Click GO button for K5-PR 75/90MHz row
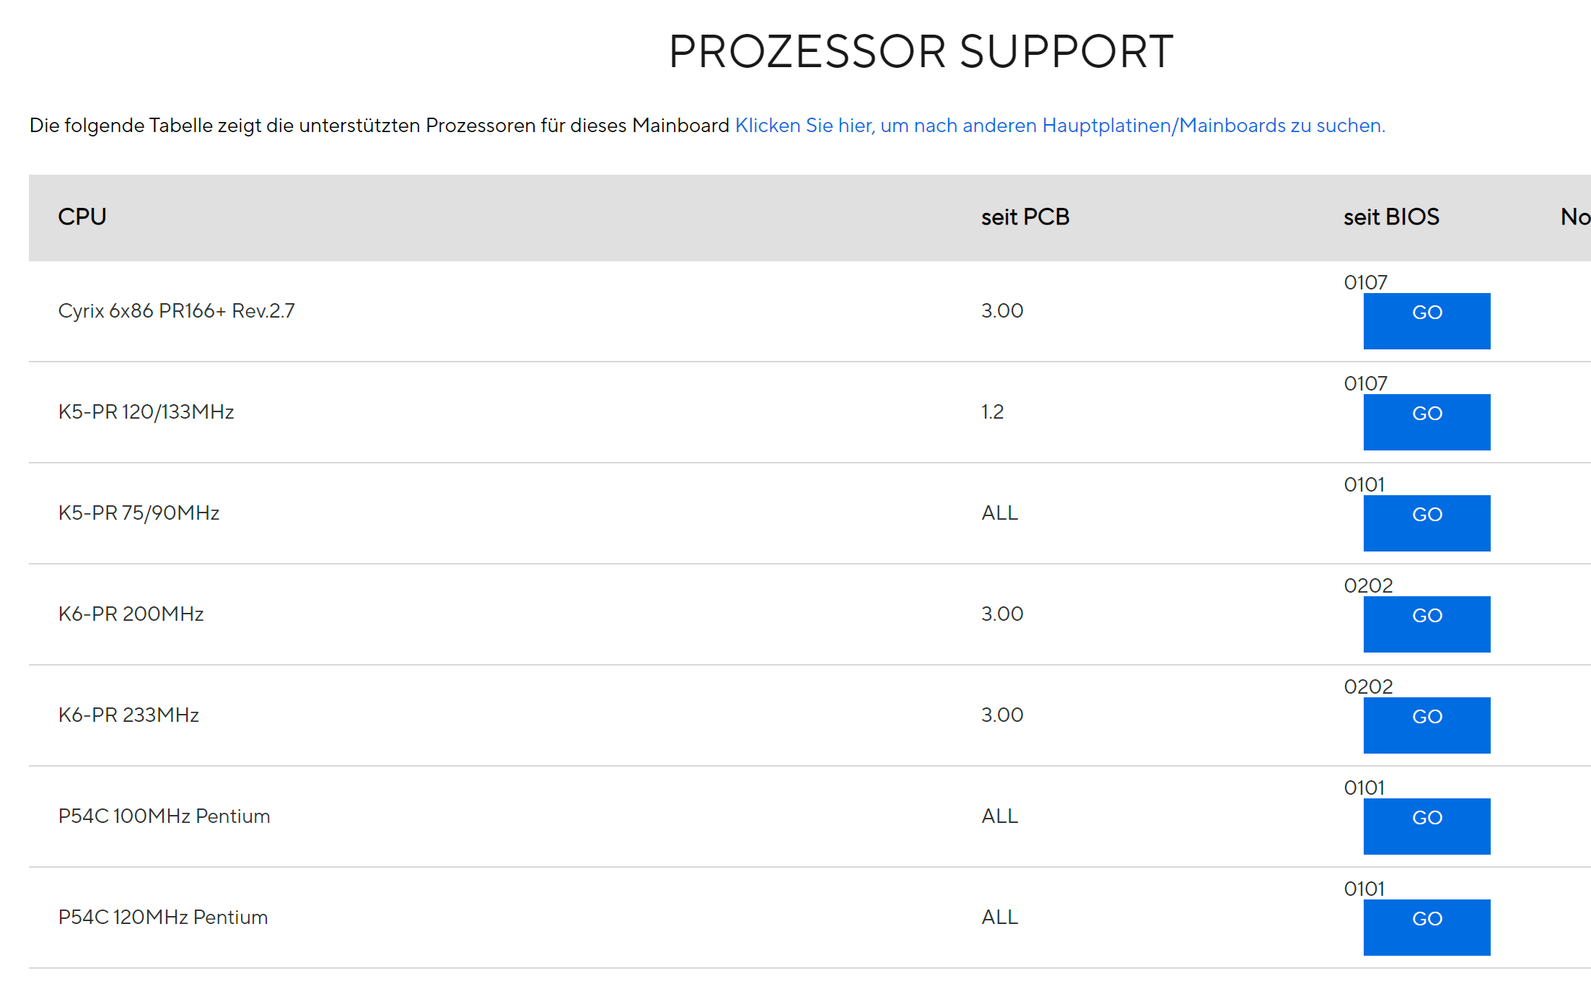Viewport: 1591px width, 981px height. click(1426, 523)
